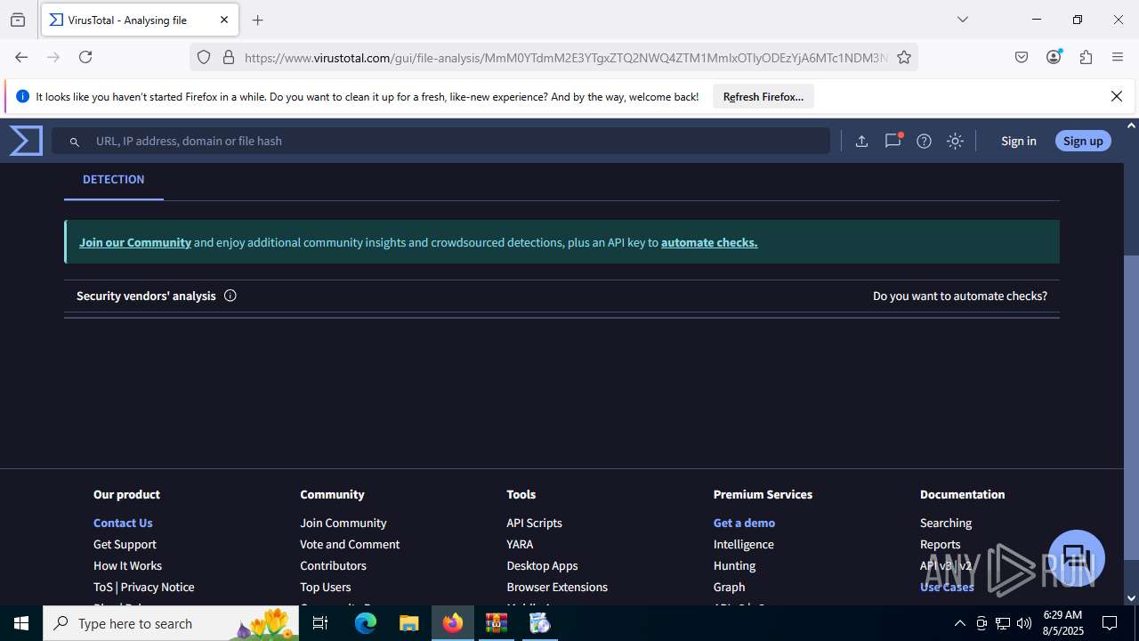
Task: Open the Reports documentation link
Action: coord(940,544)
